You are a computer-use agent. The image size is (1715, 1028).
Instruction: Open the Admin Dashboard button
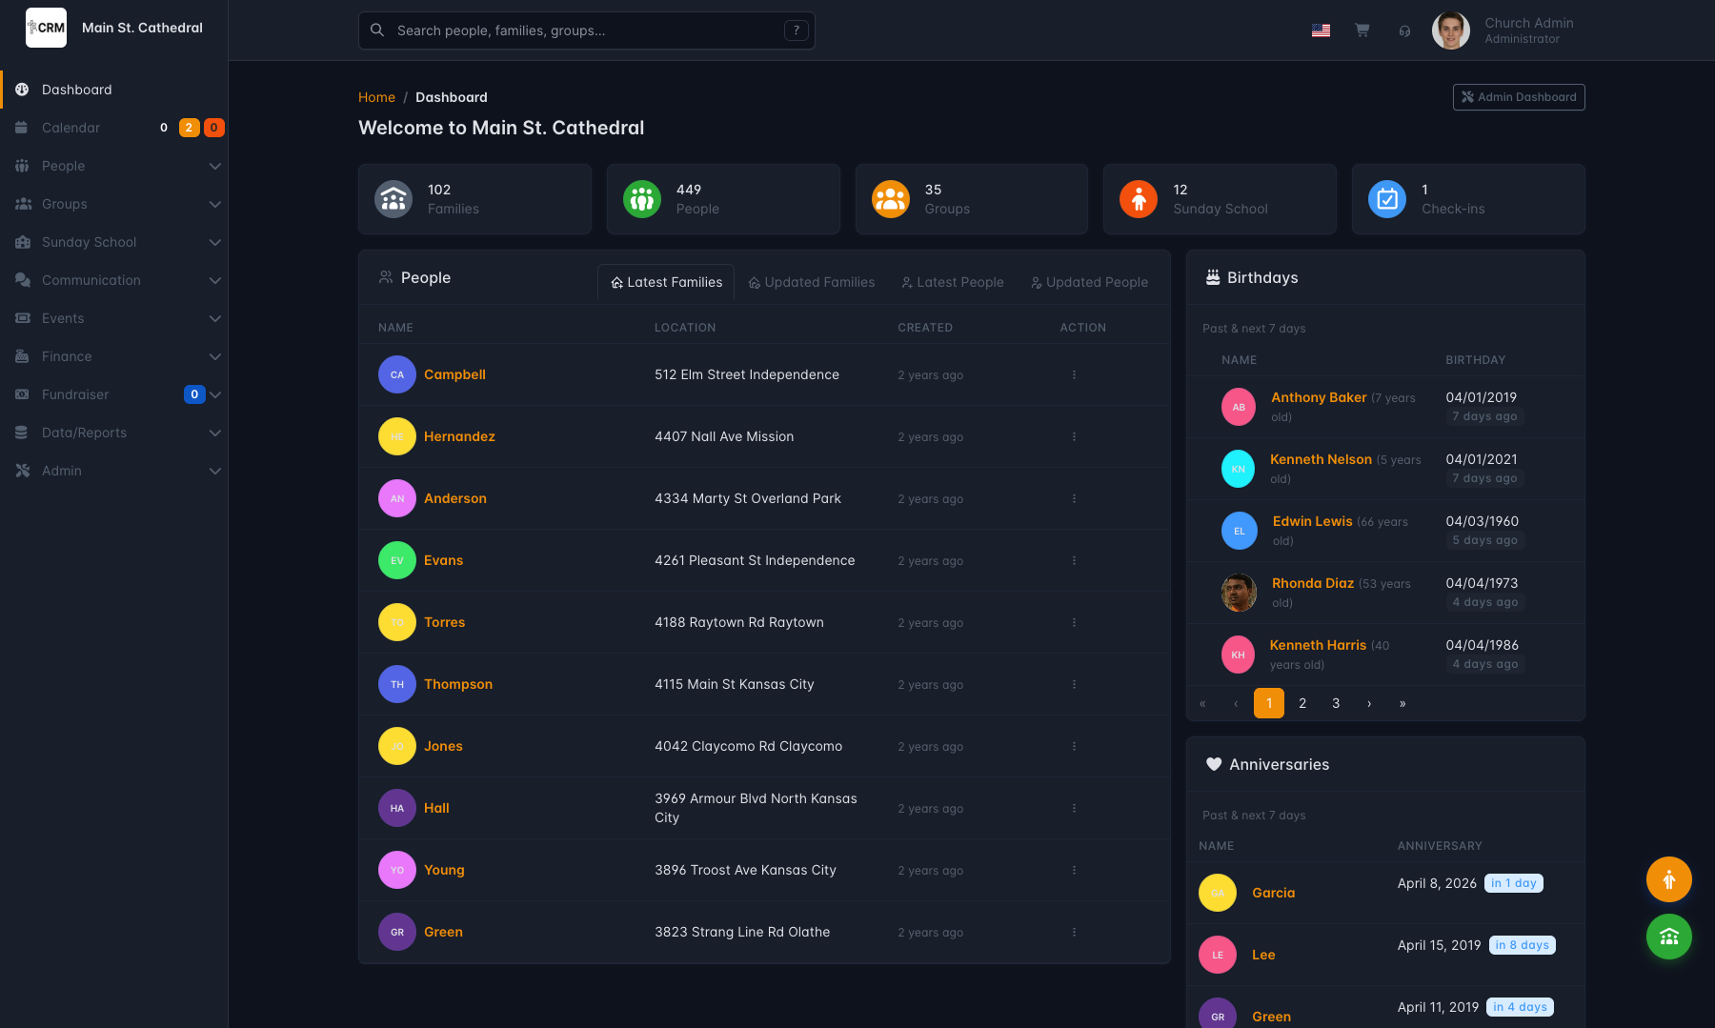1518,96
